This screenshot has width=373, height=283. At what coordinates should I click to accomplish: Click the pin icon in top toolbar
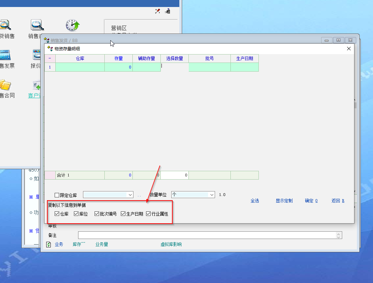(158, 11)
